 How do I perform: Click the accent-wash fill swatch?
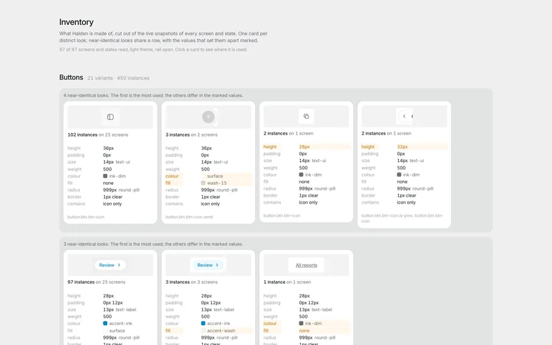pyautogui.click(x=203, y=331)
